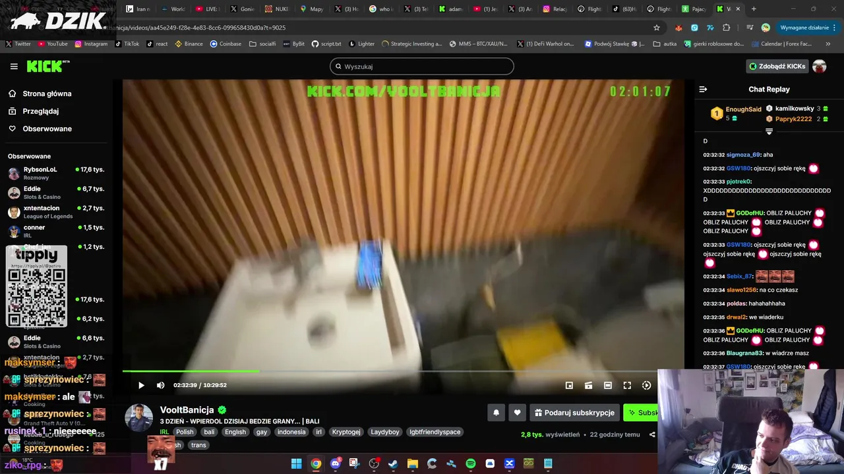Select the Polish tag
Image resolution: width=844 pixels, height=474 pixels.
pos(185,432)
